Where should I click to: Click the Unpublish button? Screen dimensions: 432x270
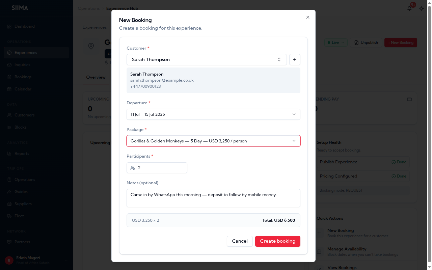(366, 43)
